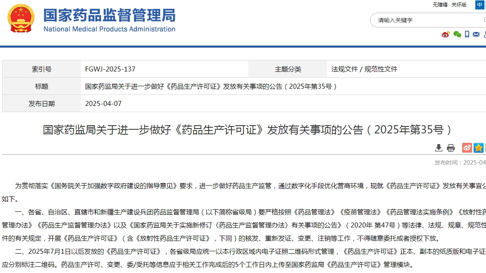Click the title row announcement text
486x273 pixels.
point(211,86)
